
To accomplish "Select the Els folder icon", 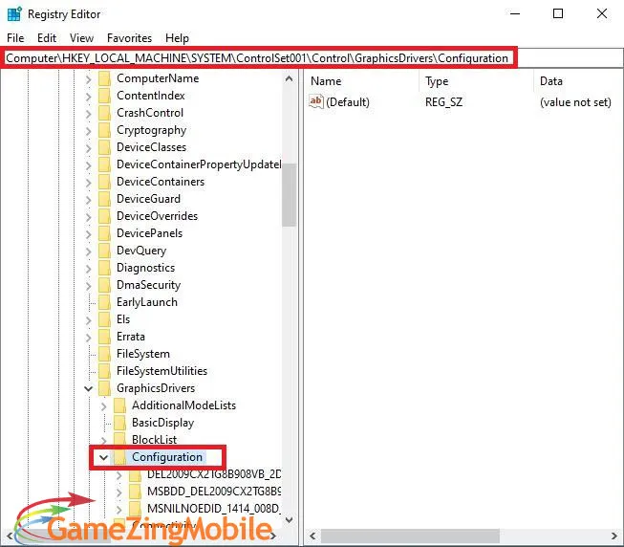I will [104, 318].
